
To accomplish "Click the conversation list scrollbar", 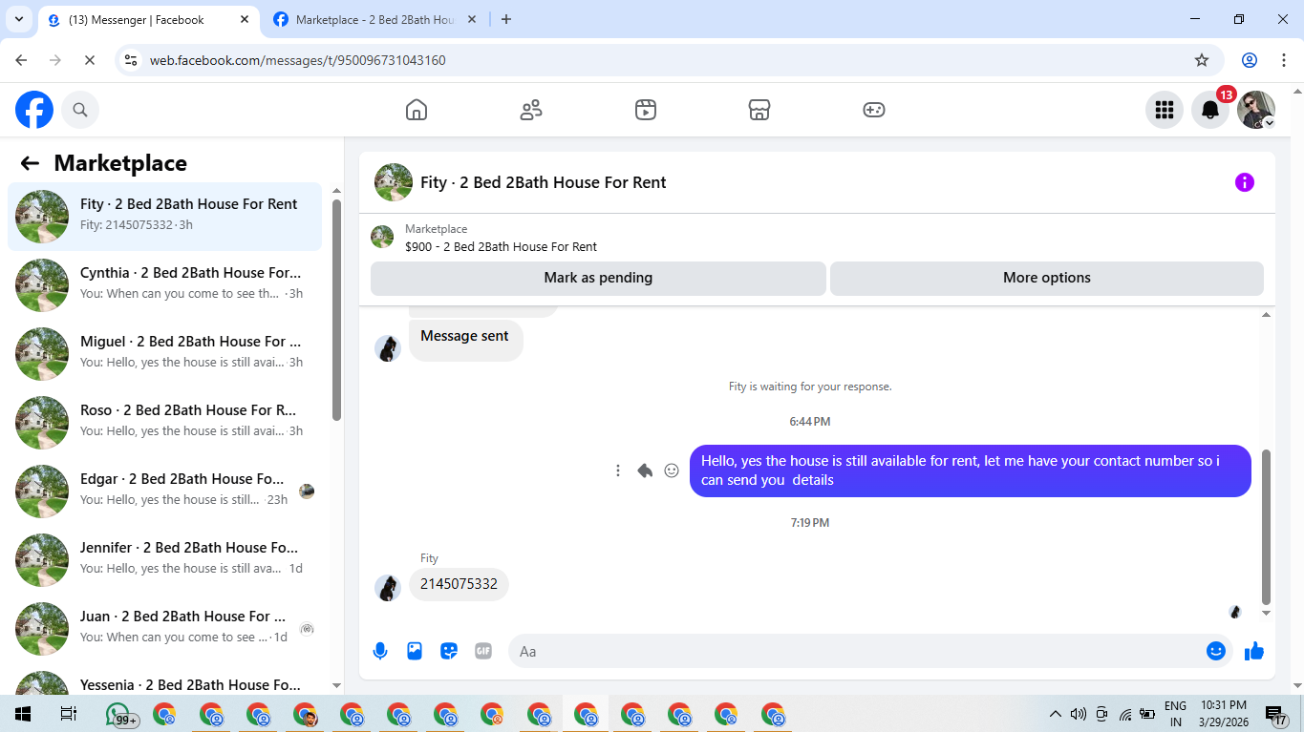I will [x=336, y=310].
